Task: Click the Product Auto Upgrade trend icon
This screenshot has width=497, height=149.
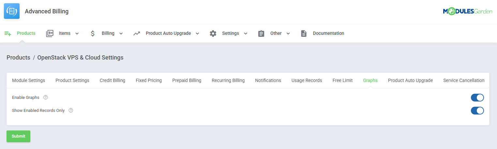Action: pos(137,34)
